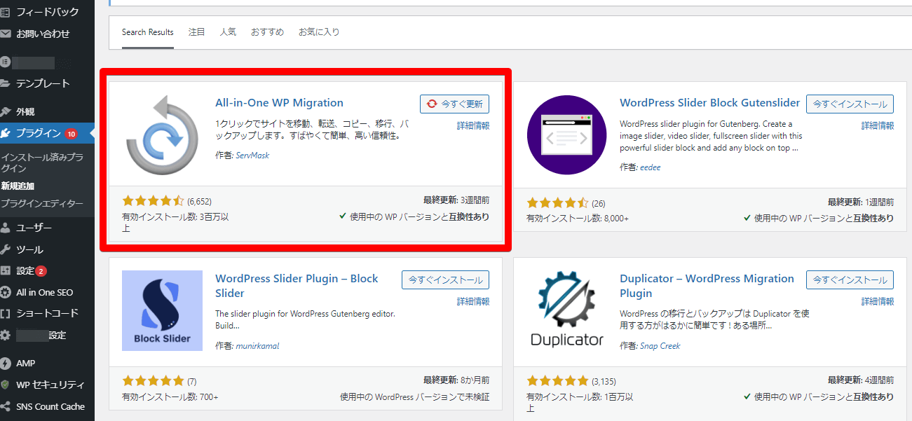Open the ユーザー menu item
The height and width of the screenshot is (421, 912).
tap(34, 228)
